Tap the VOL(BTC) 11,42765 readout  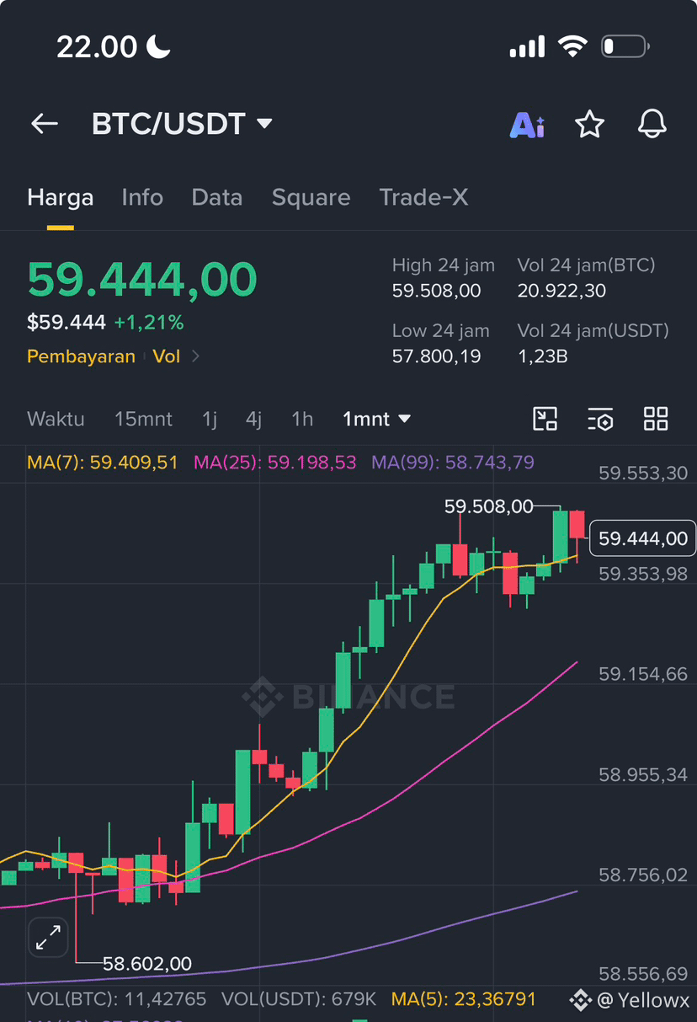(x=117, y=1000)
